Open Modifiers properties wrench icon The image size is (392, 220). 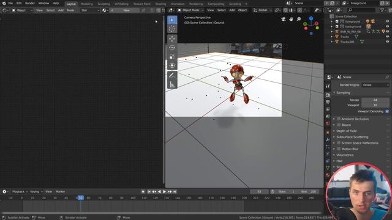click(328, 140)
